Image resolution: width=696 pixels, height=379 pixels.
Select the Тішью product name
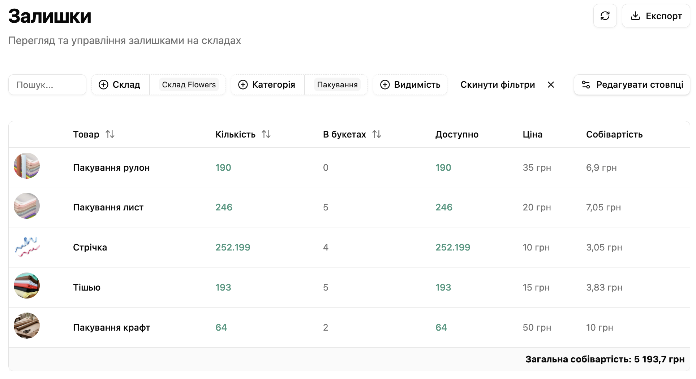[87, 288]
